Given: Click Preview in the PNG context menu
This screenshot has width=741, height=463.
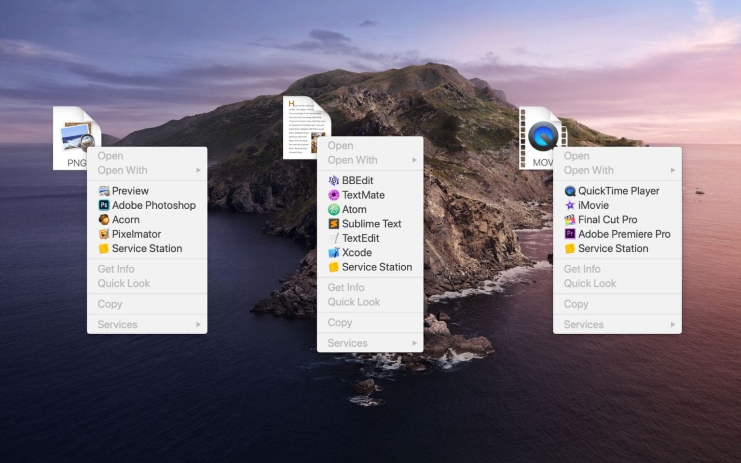Looking at the screenshot, I should coord(130,191).
